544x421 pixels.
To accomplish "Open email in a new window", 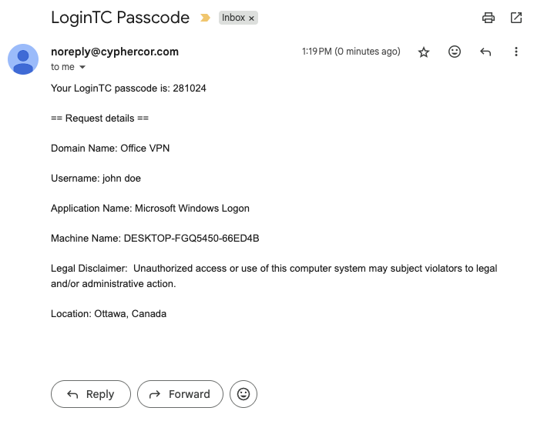I will pos(516,18).
